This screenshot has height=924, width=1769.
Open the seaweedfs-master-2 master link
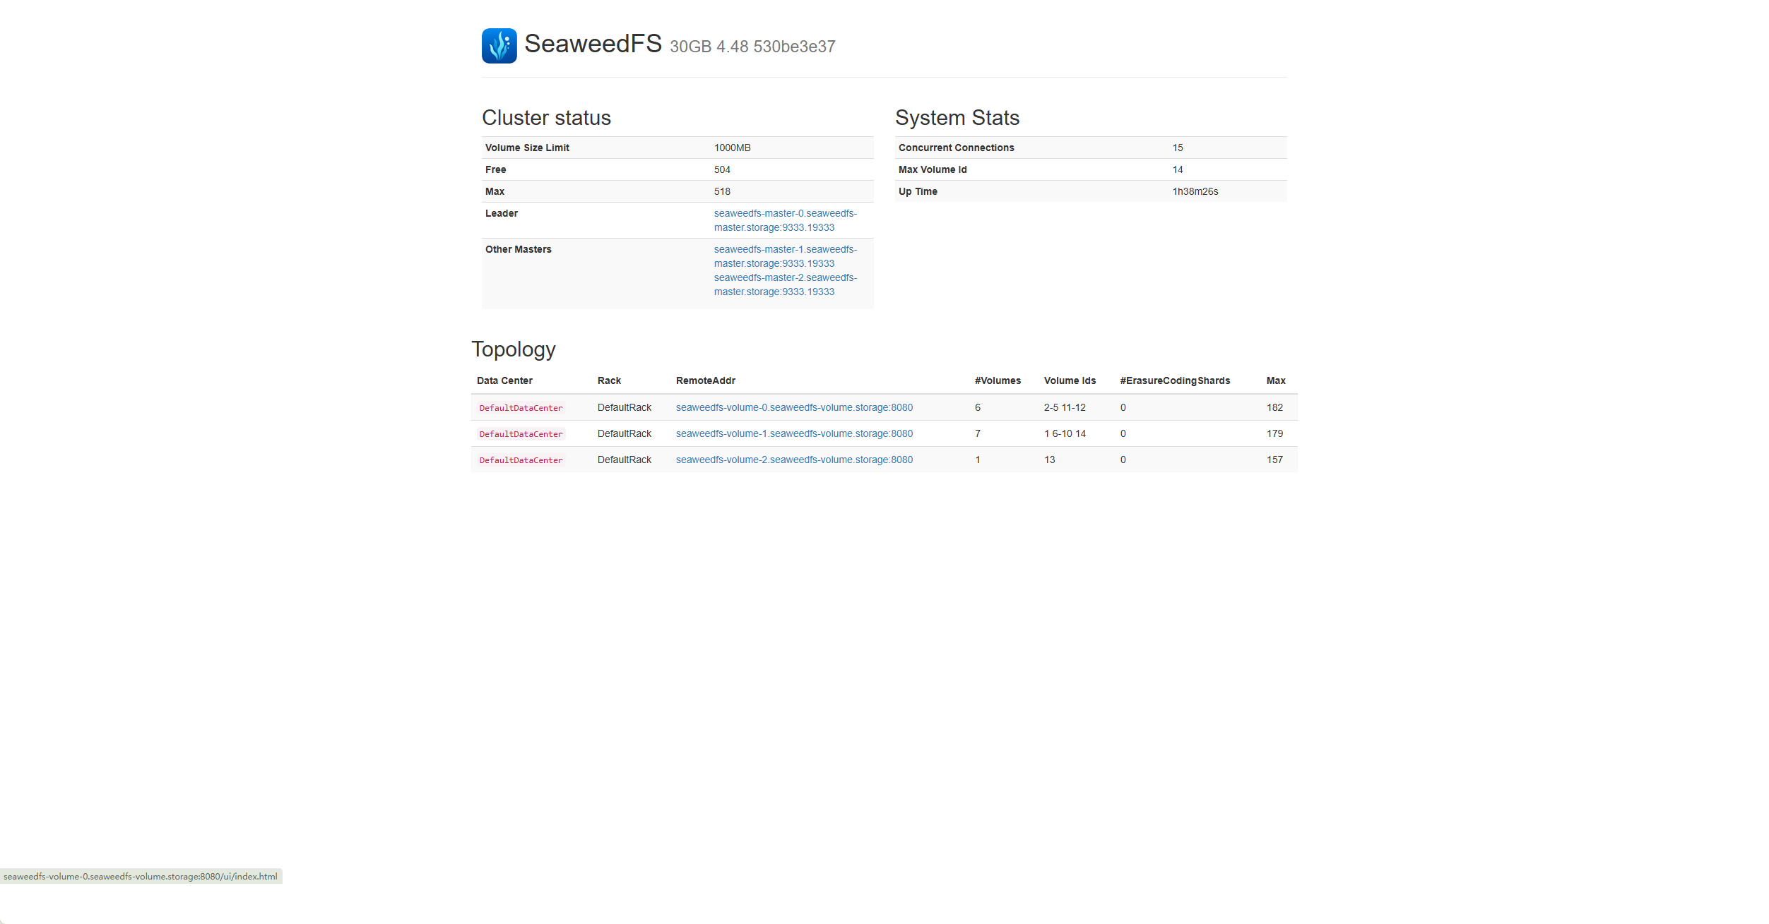785,284
